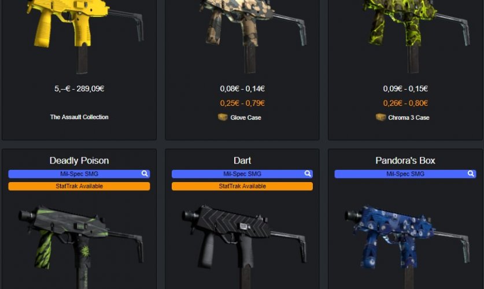View the yellow MP9 gun image

tap(85, 35)
